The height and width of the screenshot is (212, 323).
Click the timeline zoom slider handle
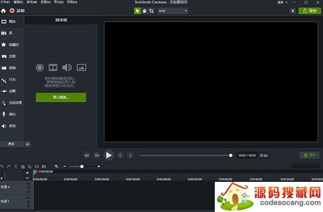[82, 166]
